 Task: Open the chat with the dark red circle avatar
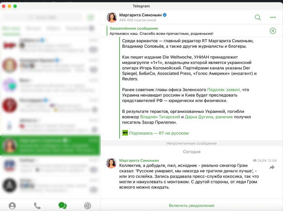(50, 105)
